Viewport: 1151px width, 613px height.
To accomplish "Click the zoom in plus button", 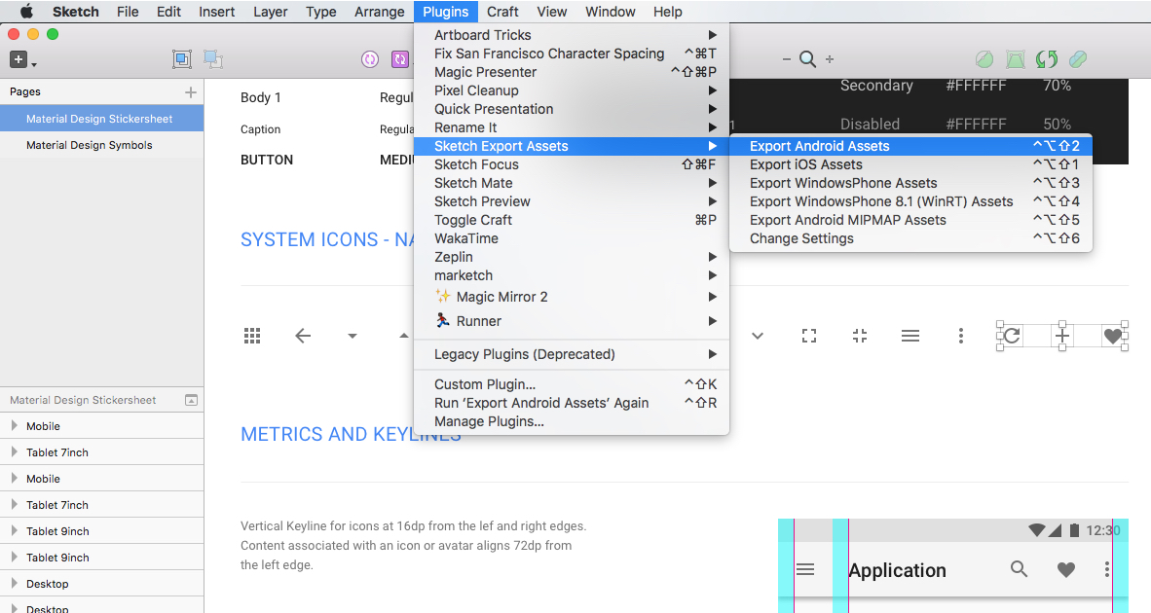I will coord(830,59).
